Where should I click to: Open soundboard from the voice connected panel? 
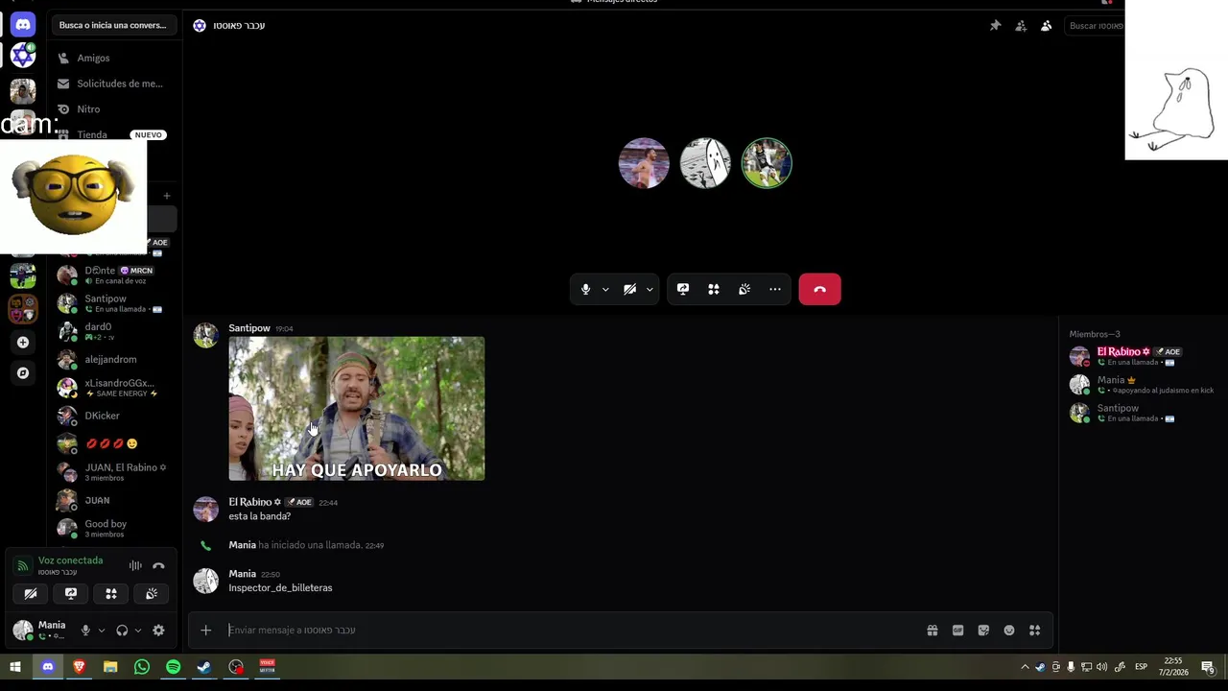[x=152, y=594]
